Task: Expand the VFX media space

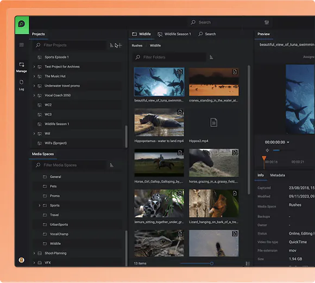Action: pos(34,263)
